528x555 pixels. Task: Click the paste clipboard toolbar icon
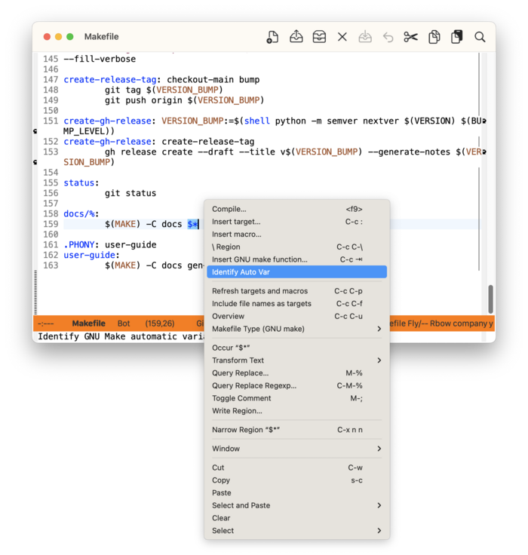point(457,37)
